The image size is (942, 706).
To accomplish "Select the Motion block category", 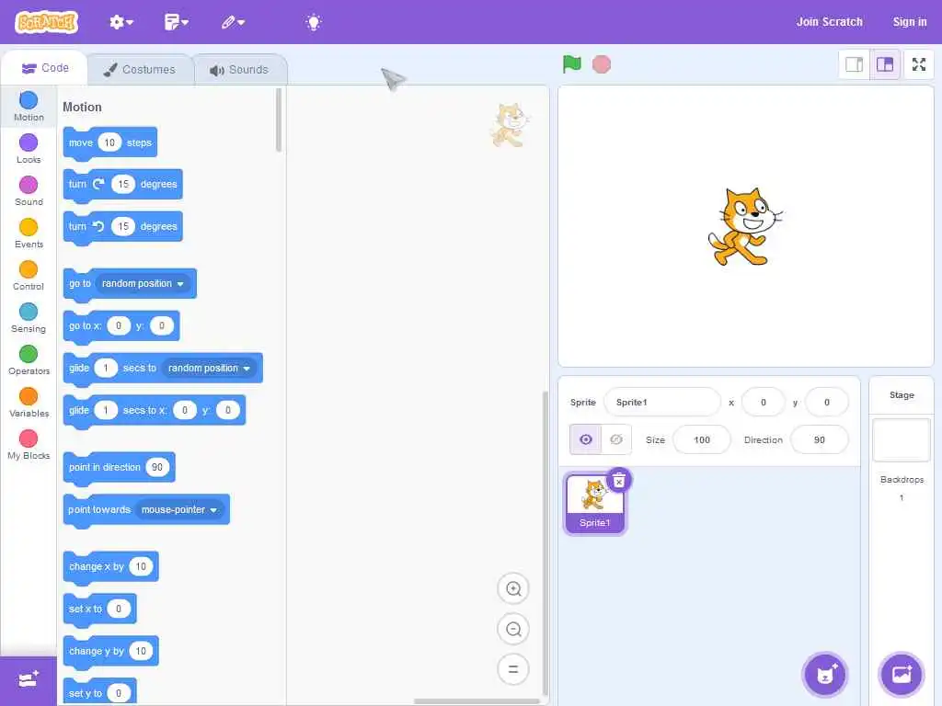I will 29,107.
